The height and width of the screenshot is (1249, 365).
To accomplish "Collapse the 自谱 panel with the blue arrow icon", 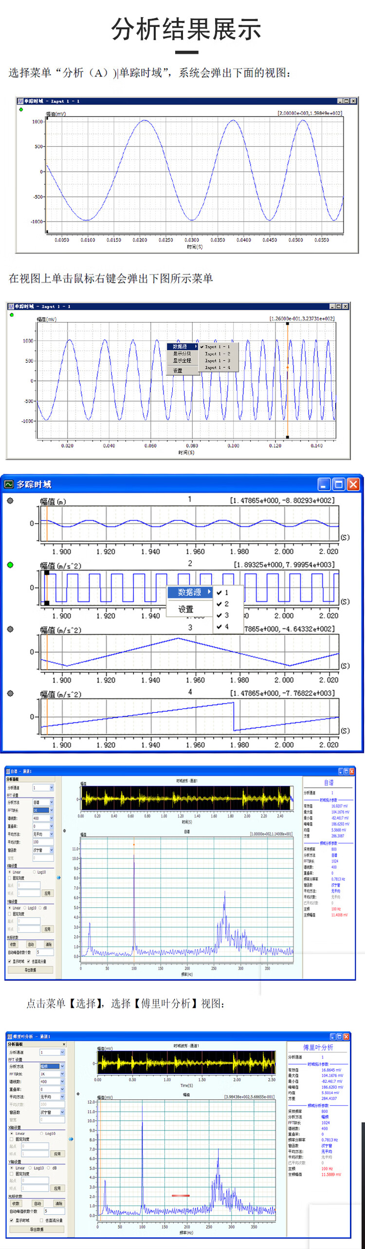I will tap(58, 878).
